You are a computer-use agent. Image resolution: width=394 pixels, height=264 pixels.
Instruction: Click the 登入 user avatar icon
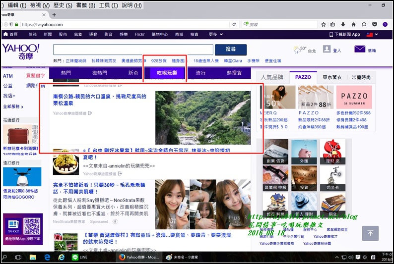[x=327, y=49]
